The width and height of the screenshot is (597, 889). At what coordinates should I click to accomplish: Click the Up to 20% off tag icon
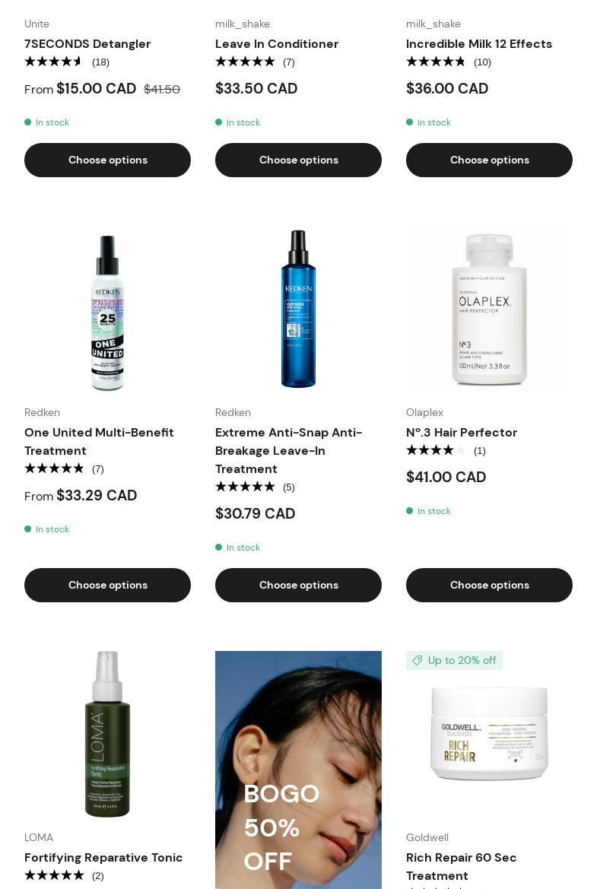[418, 661]
